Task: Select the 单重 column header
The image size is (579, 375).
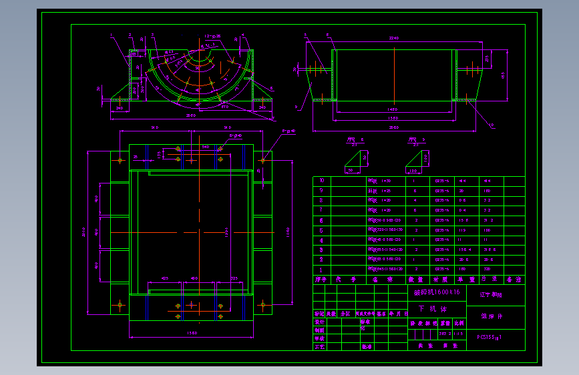Action: click(x=466, y=280)
